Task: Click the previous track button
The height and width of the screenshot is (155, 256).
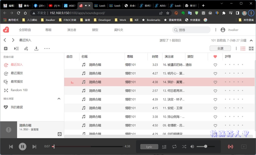Action: (x=11, y=147)
